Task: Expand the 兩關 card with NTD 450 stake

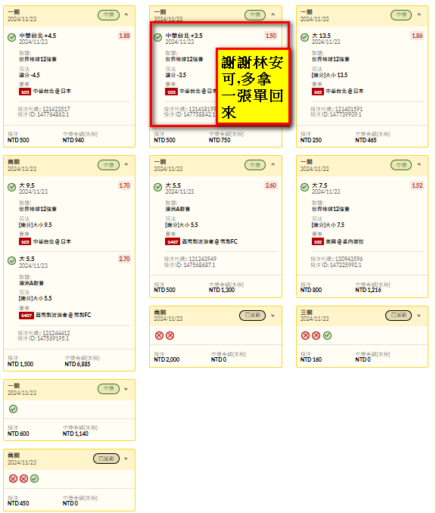Action: [x=126, y=459]
